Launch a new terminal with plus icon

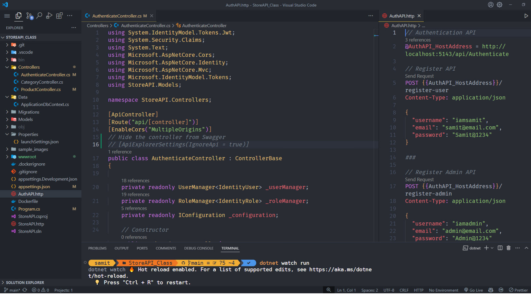(x=486, y=248)
